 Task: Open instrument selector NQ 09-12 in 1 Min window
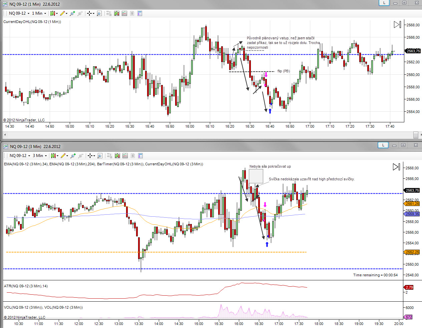[x=19, y=13]
